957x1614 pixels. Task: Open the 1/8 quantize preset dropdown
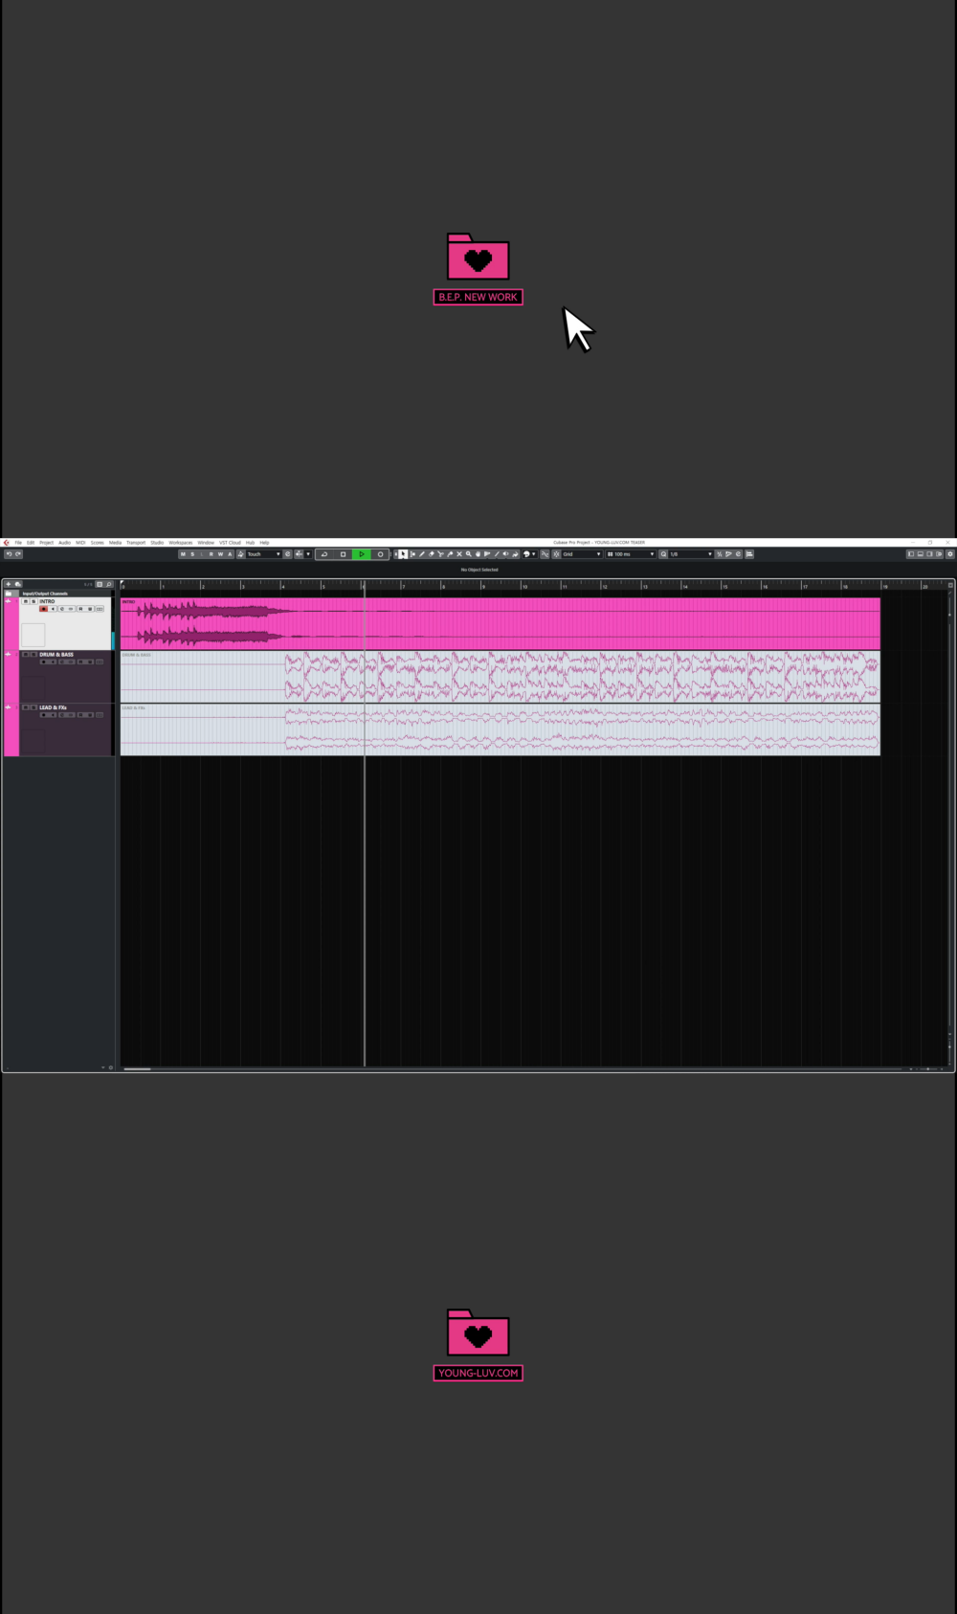tap(691, 554)
